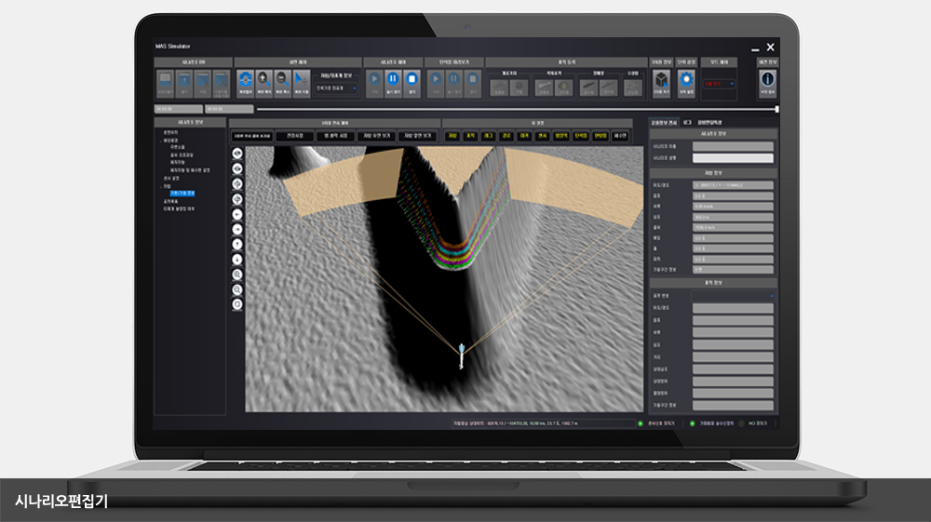Toggle the yellow 마커 view setting
Image resolution: width=931 pixels, height=522 pixels.
(x=524, y=136)
